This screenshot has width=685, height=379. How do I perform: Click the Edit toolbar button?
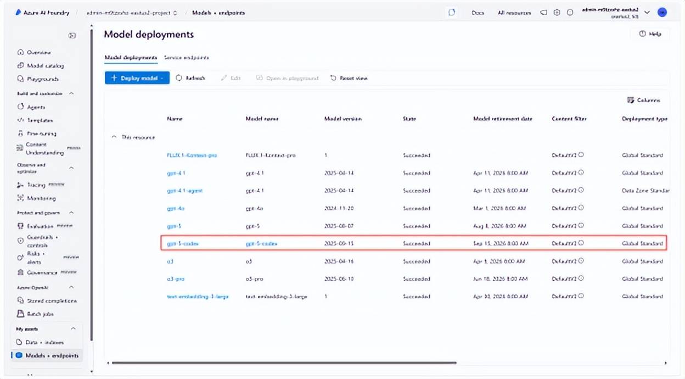[x=231, y=78]
